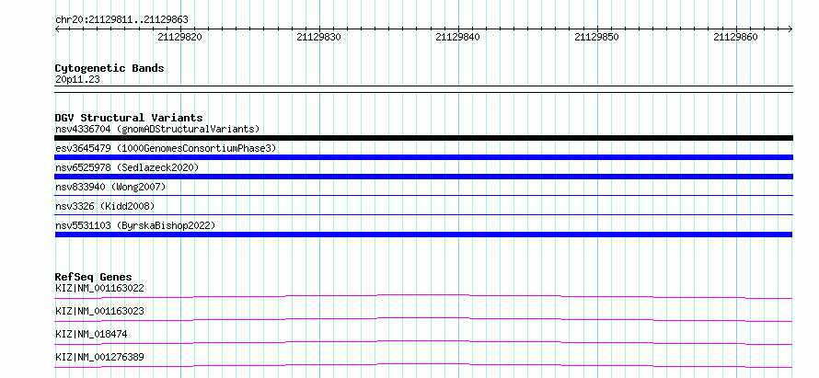Select the Cytogenetic Bands track heading
Viewport: 819px width, 378px height.
point(110,68)
